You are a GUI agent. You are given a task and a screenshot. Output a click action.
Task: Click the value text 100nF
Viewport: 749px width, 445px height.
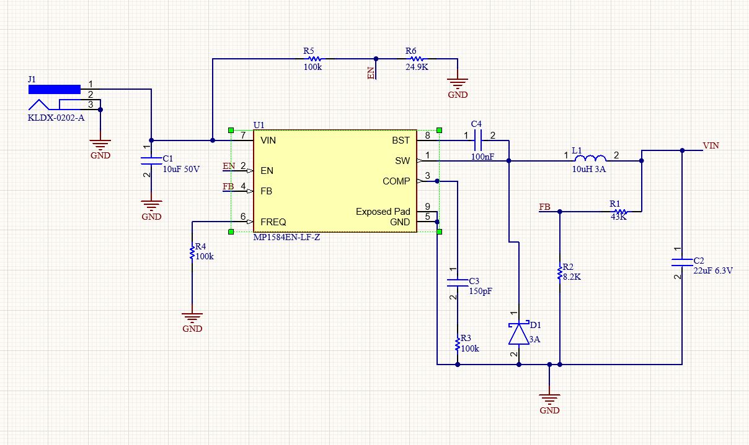tap(482, 157)
